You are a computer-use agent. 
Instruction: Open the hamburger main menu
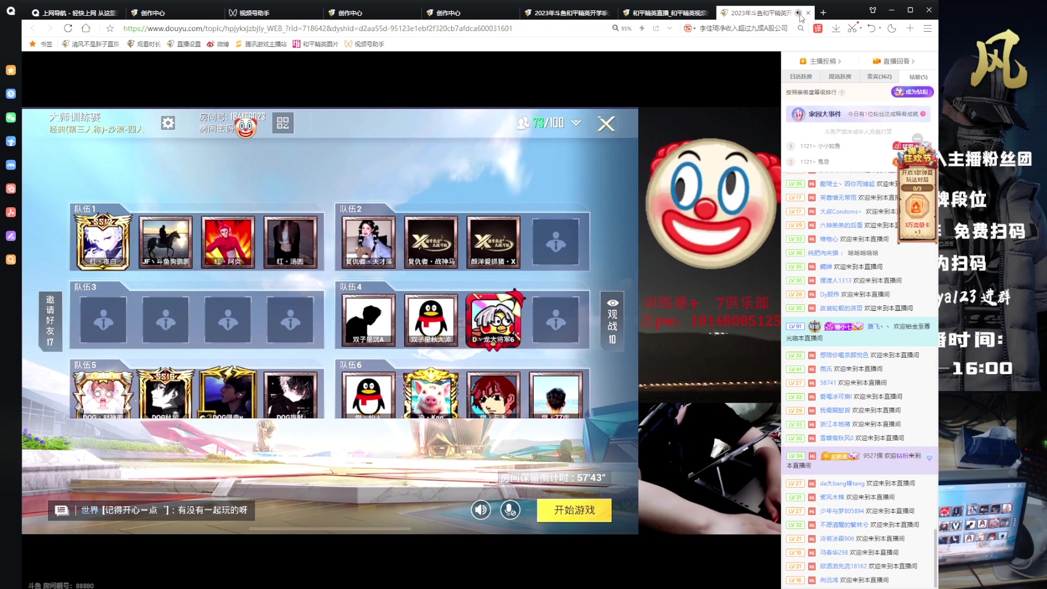927,28
